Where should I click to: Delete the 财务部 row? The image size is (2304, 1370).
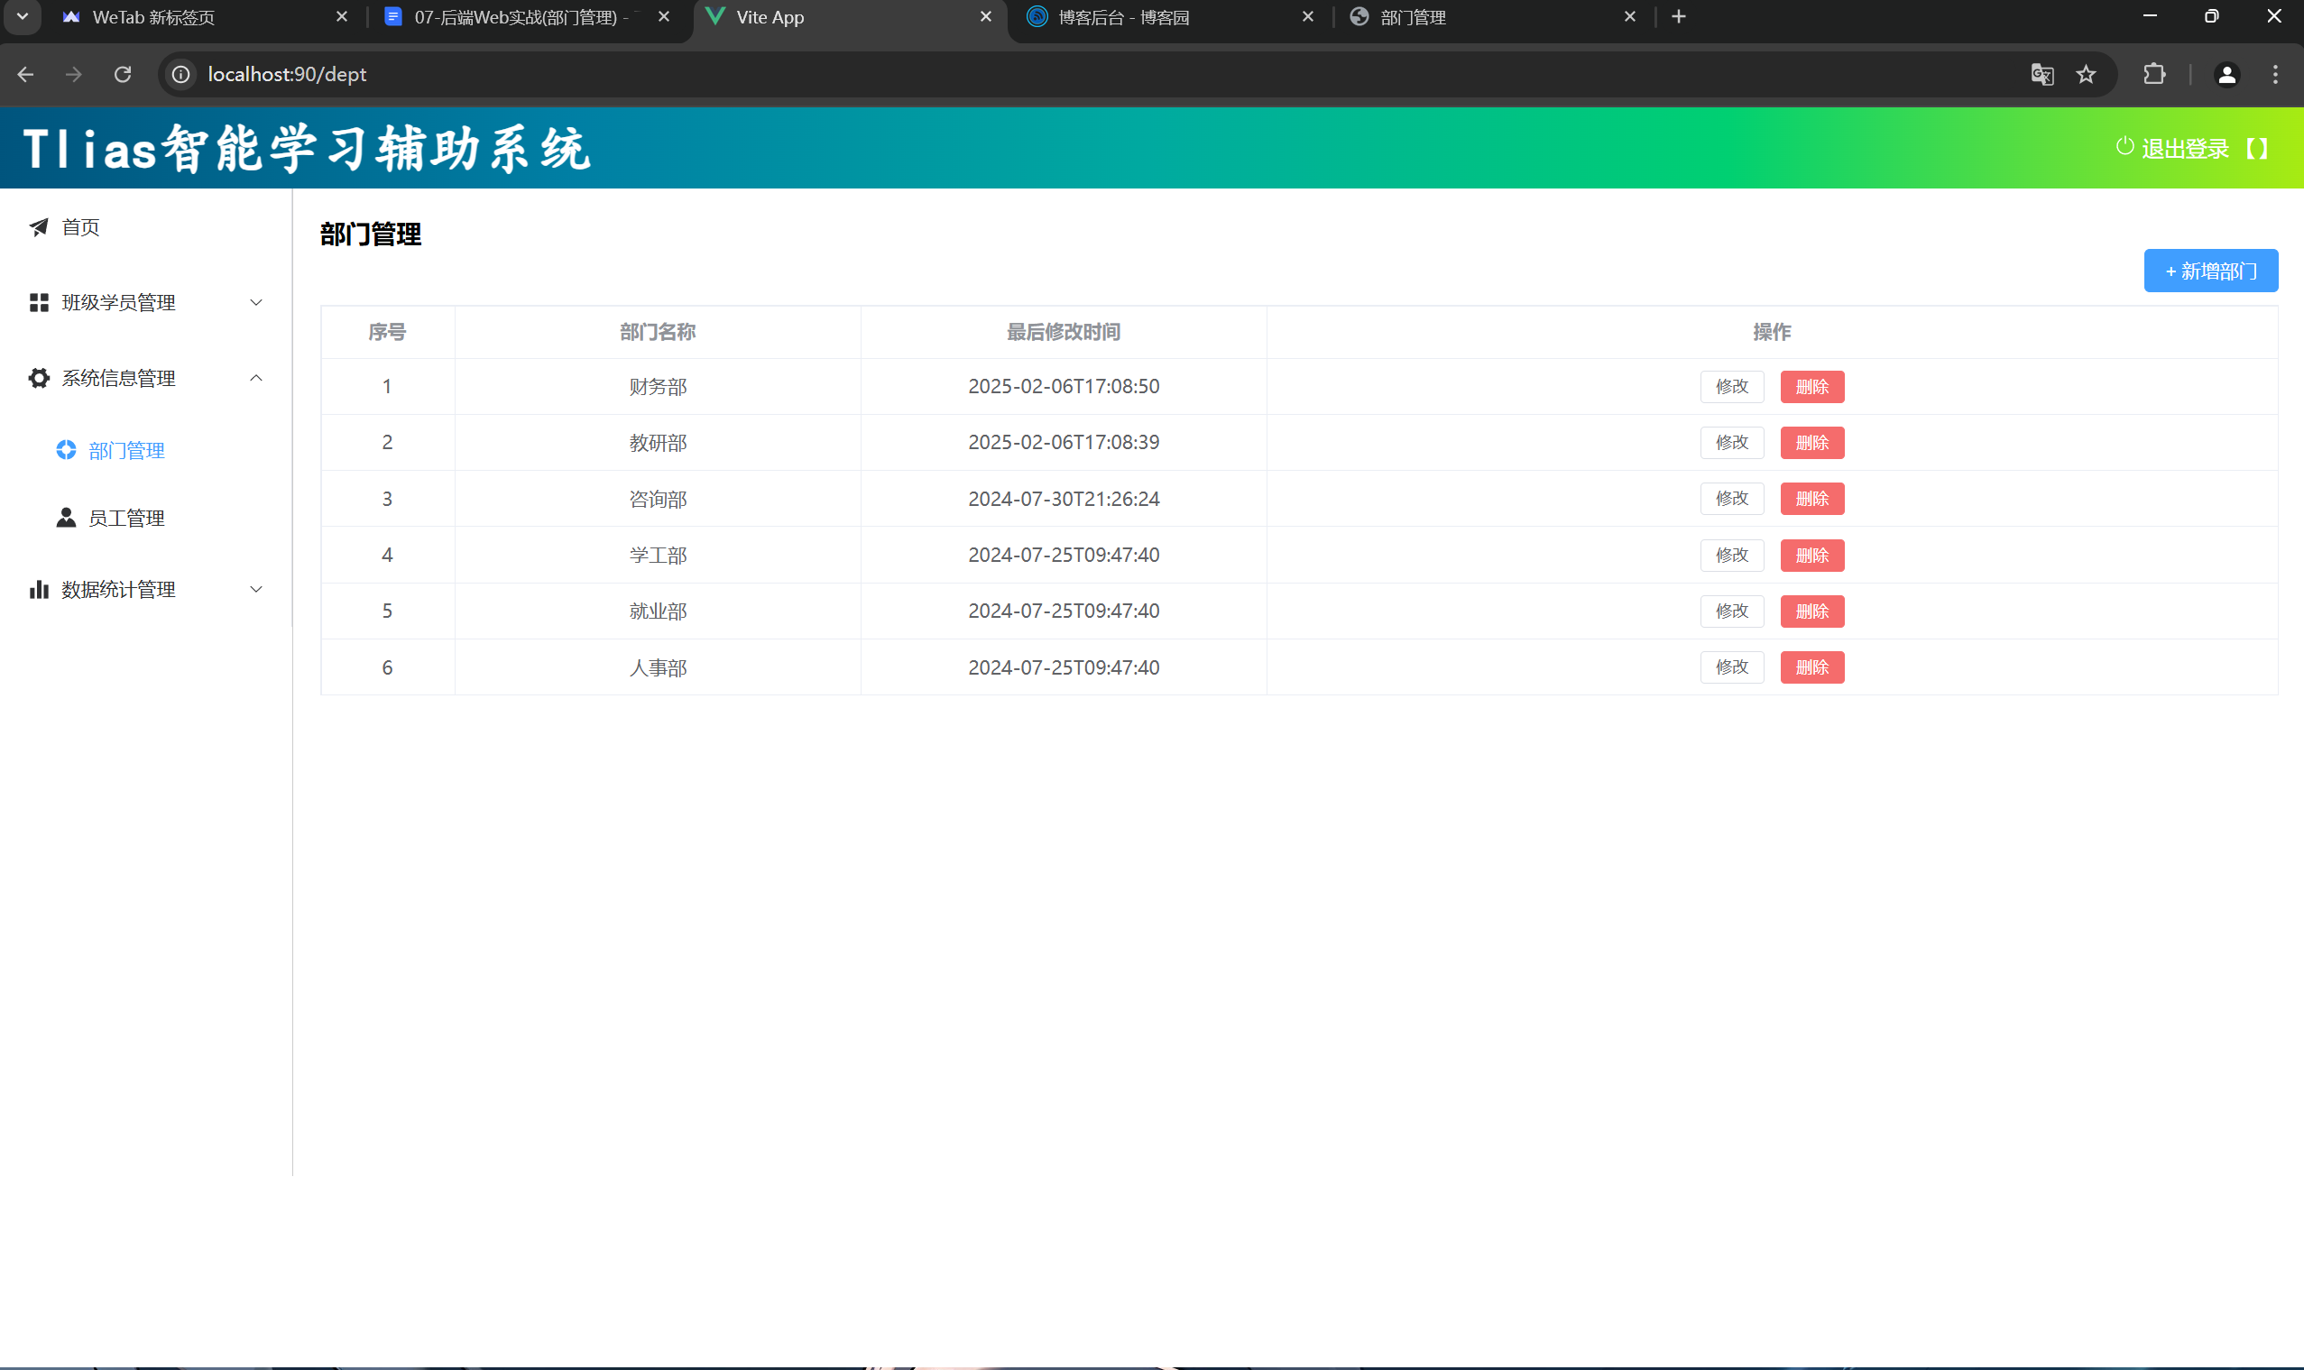(x=1811, y=387)
